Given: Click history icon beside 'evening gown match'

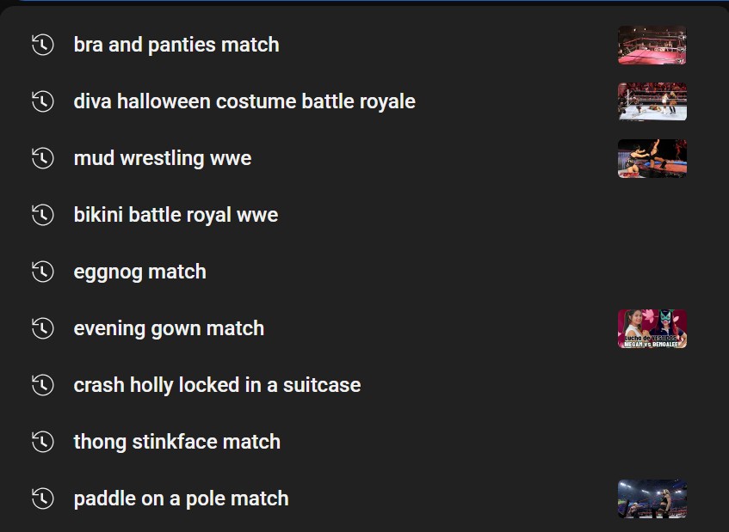Looking at the screenshot, I should pos(43,328).
